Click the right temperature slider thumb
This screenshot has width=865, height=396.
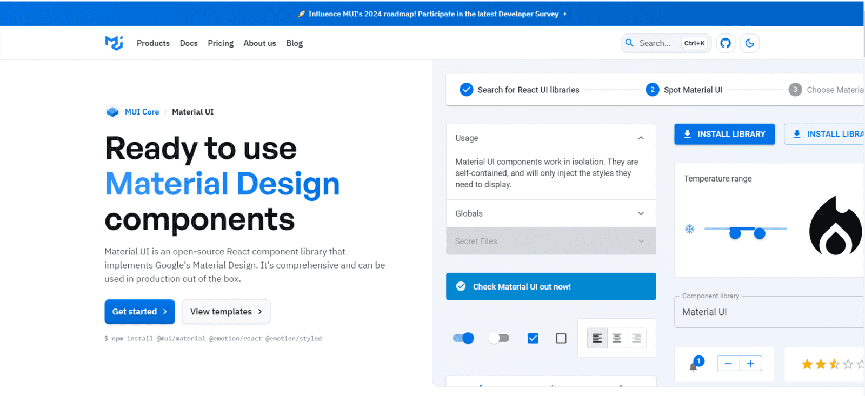(760, 233)
